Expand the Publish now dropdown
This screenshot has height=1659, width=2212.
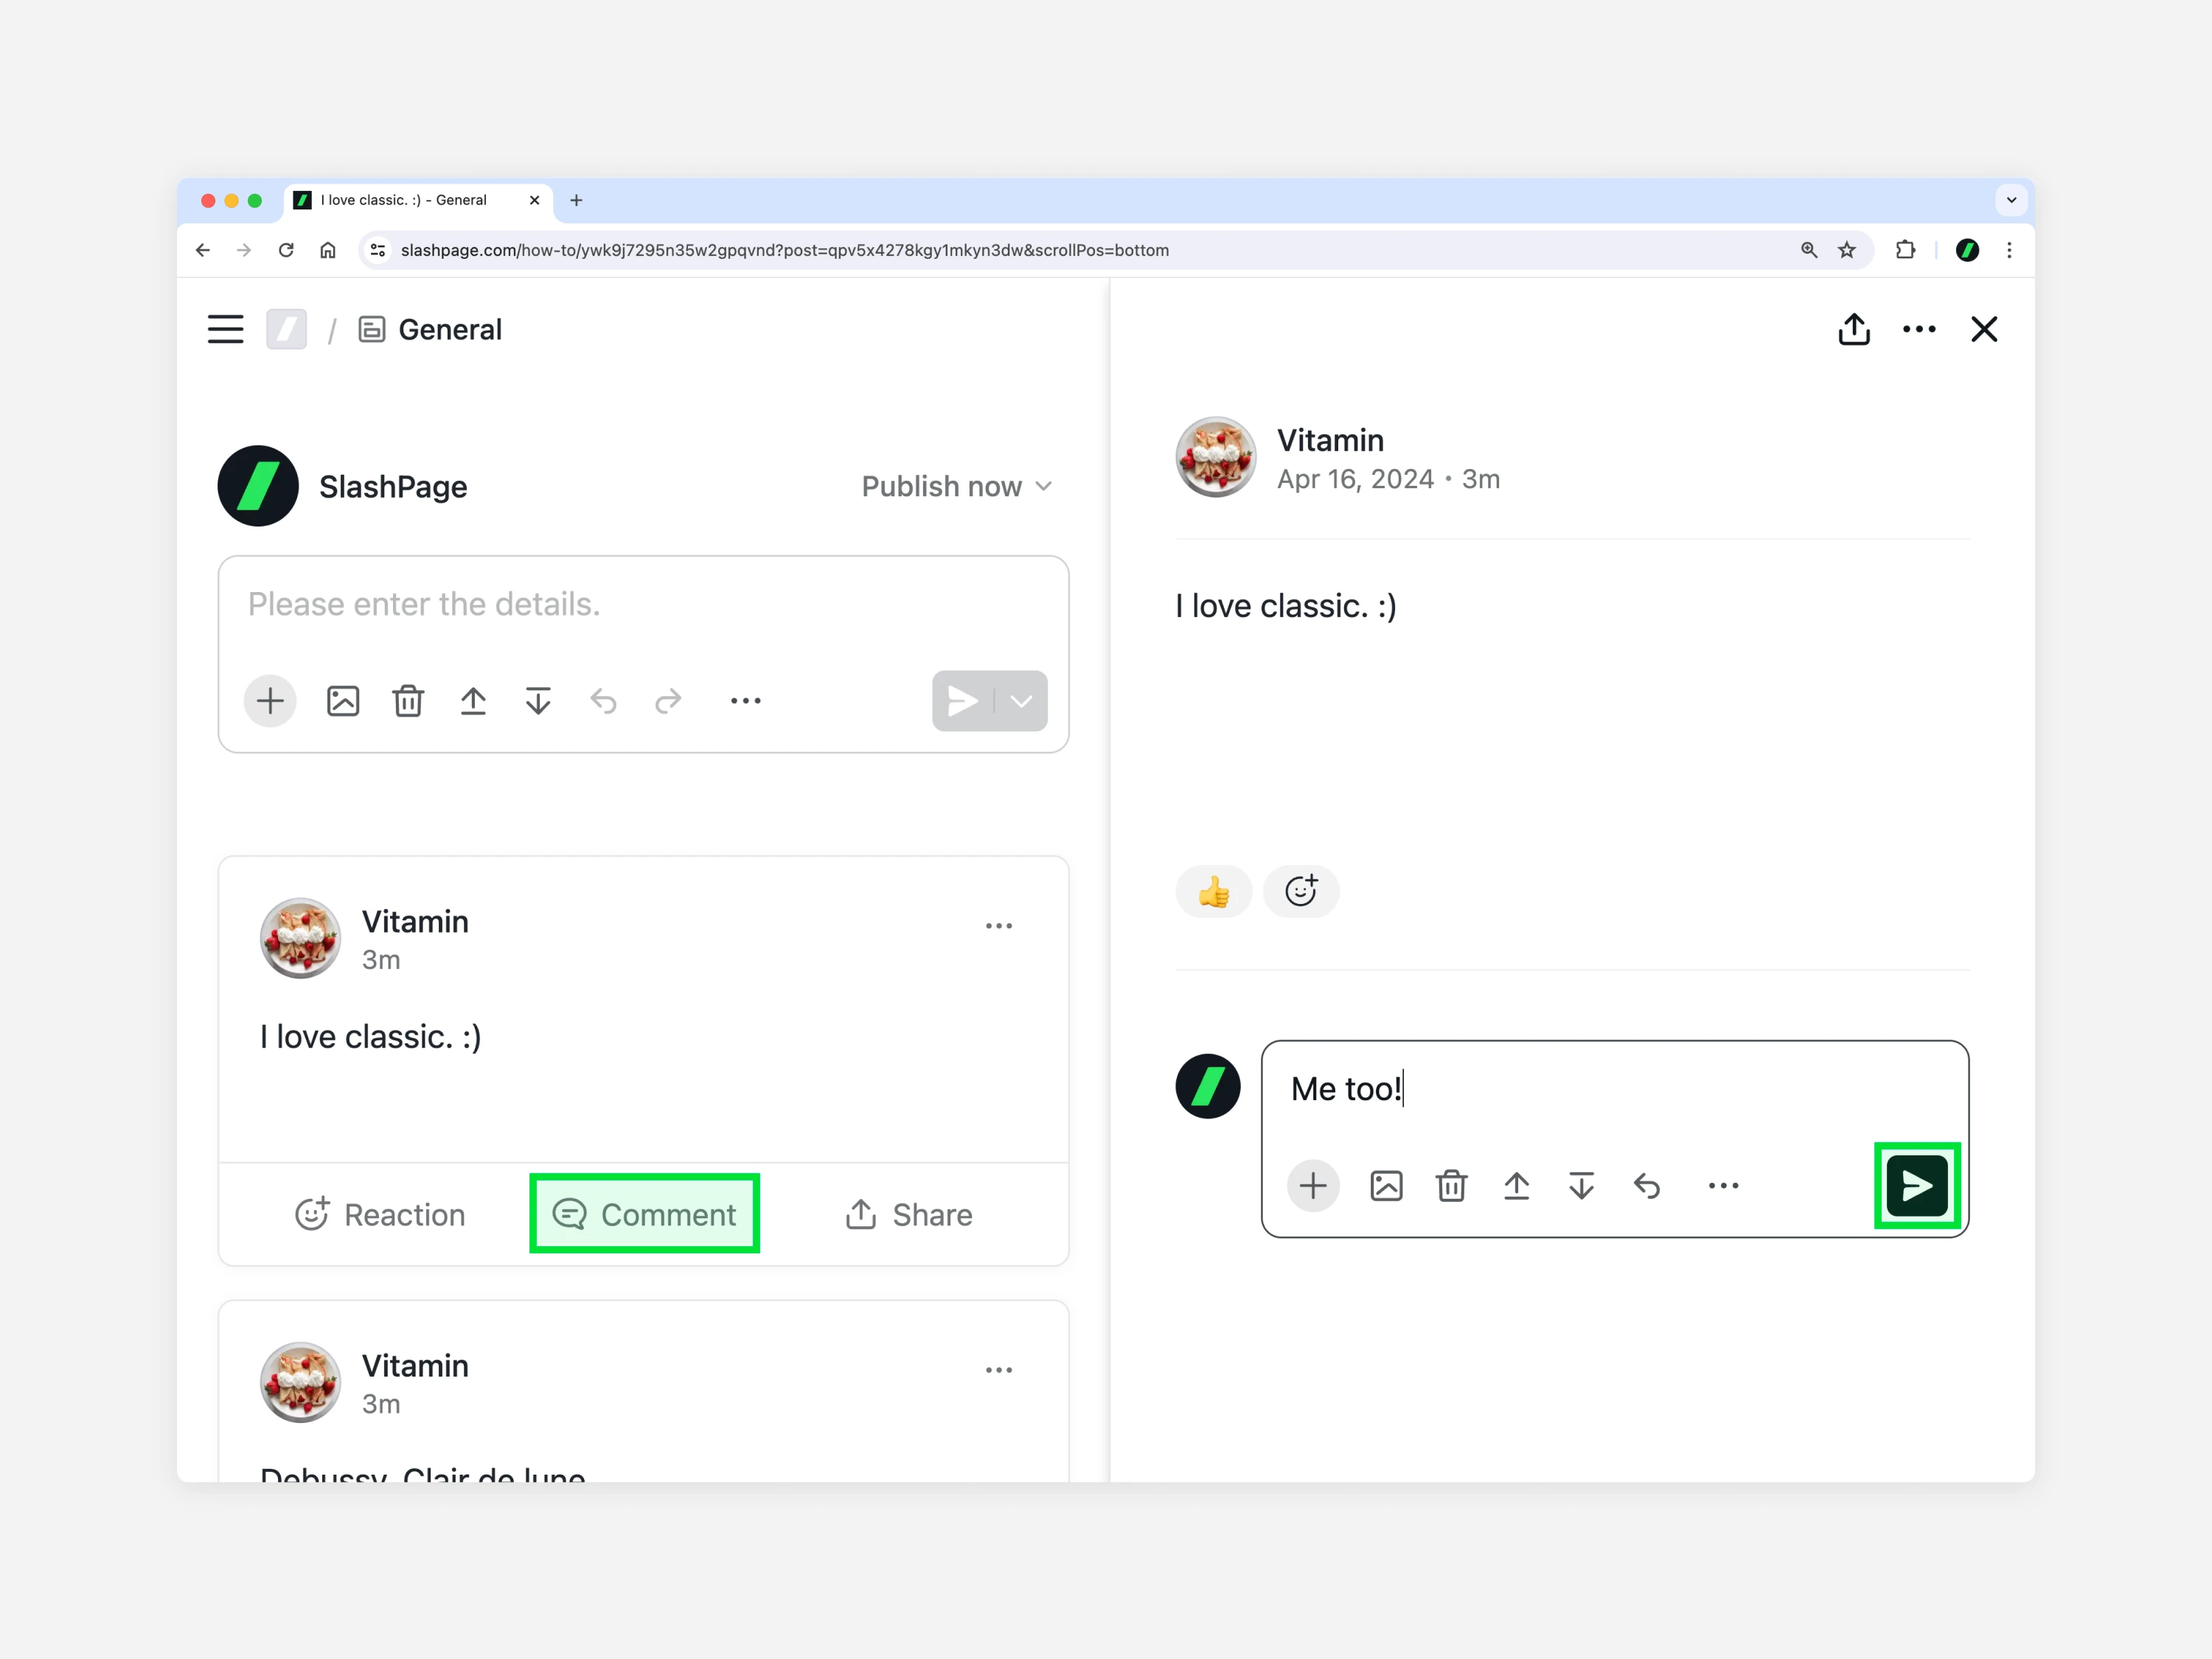point(957,486)
